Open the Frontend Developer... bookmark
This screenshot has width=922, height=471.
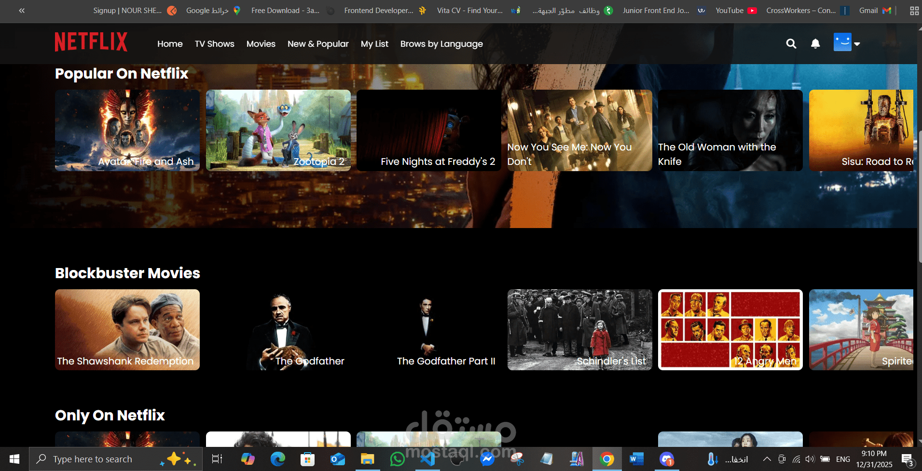click(x=385, y=11)
